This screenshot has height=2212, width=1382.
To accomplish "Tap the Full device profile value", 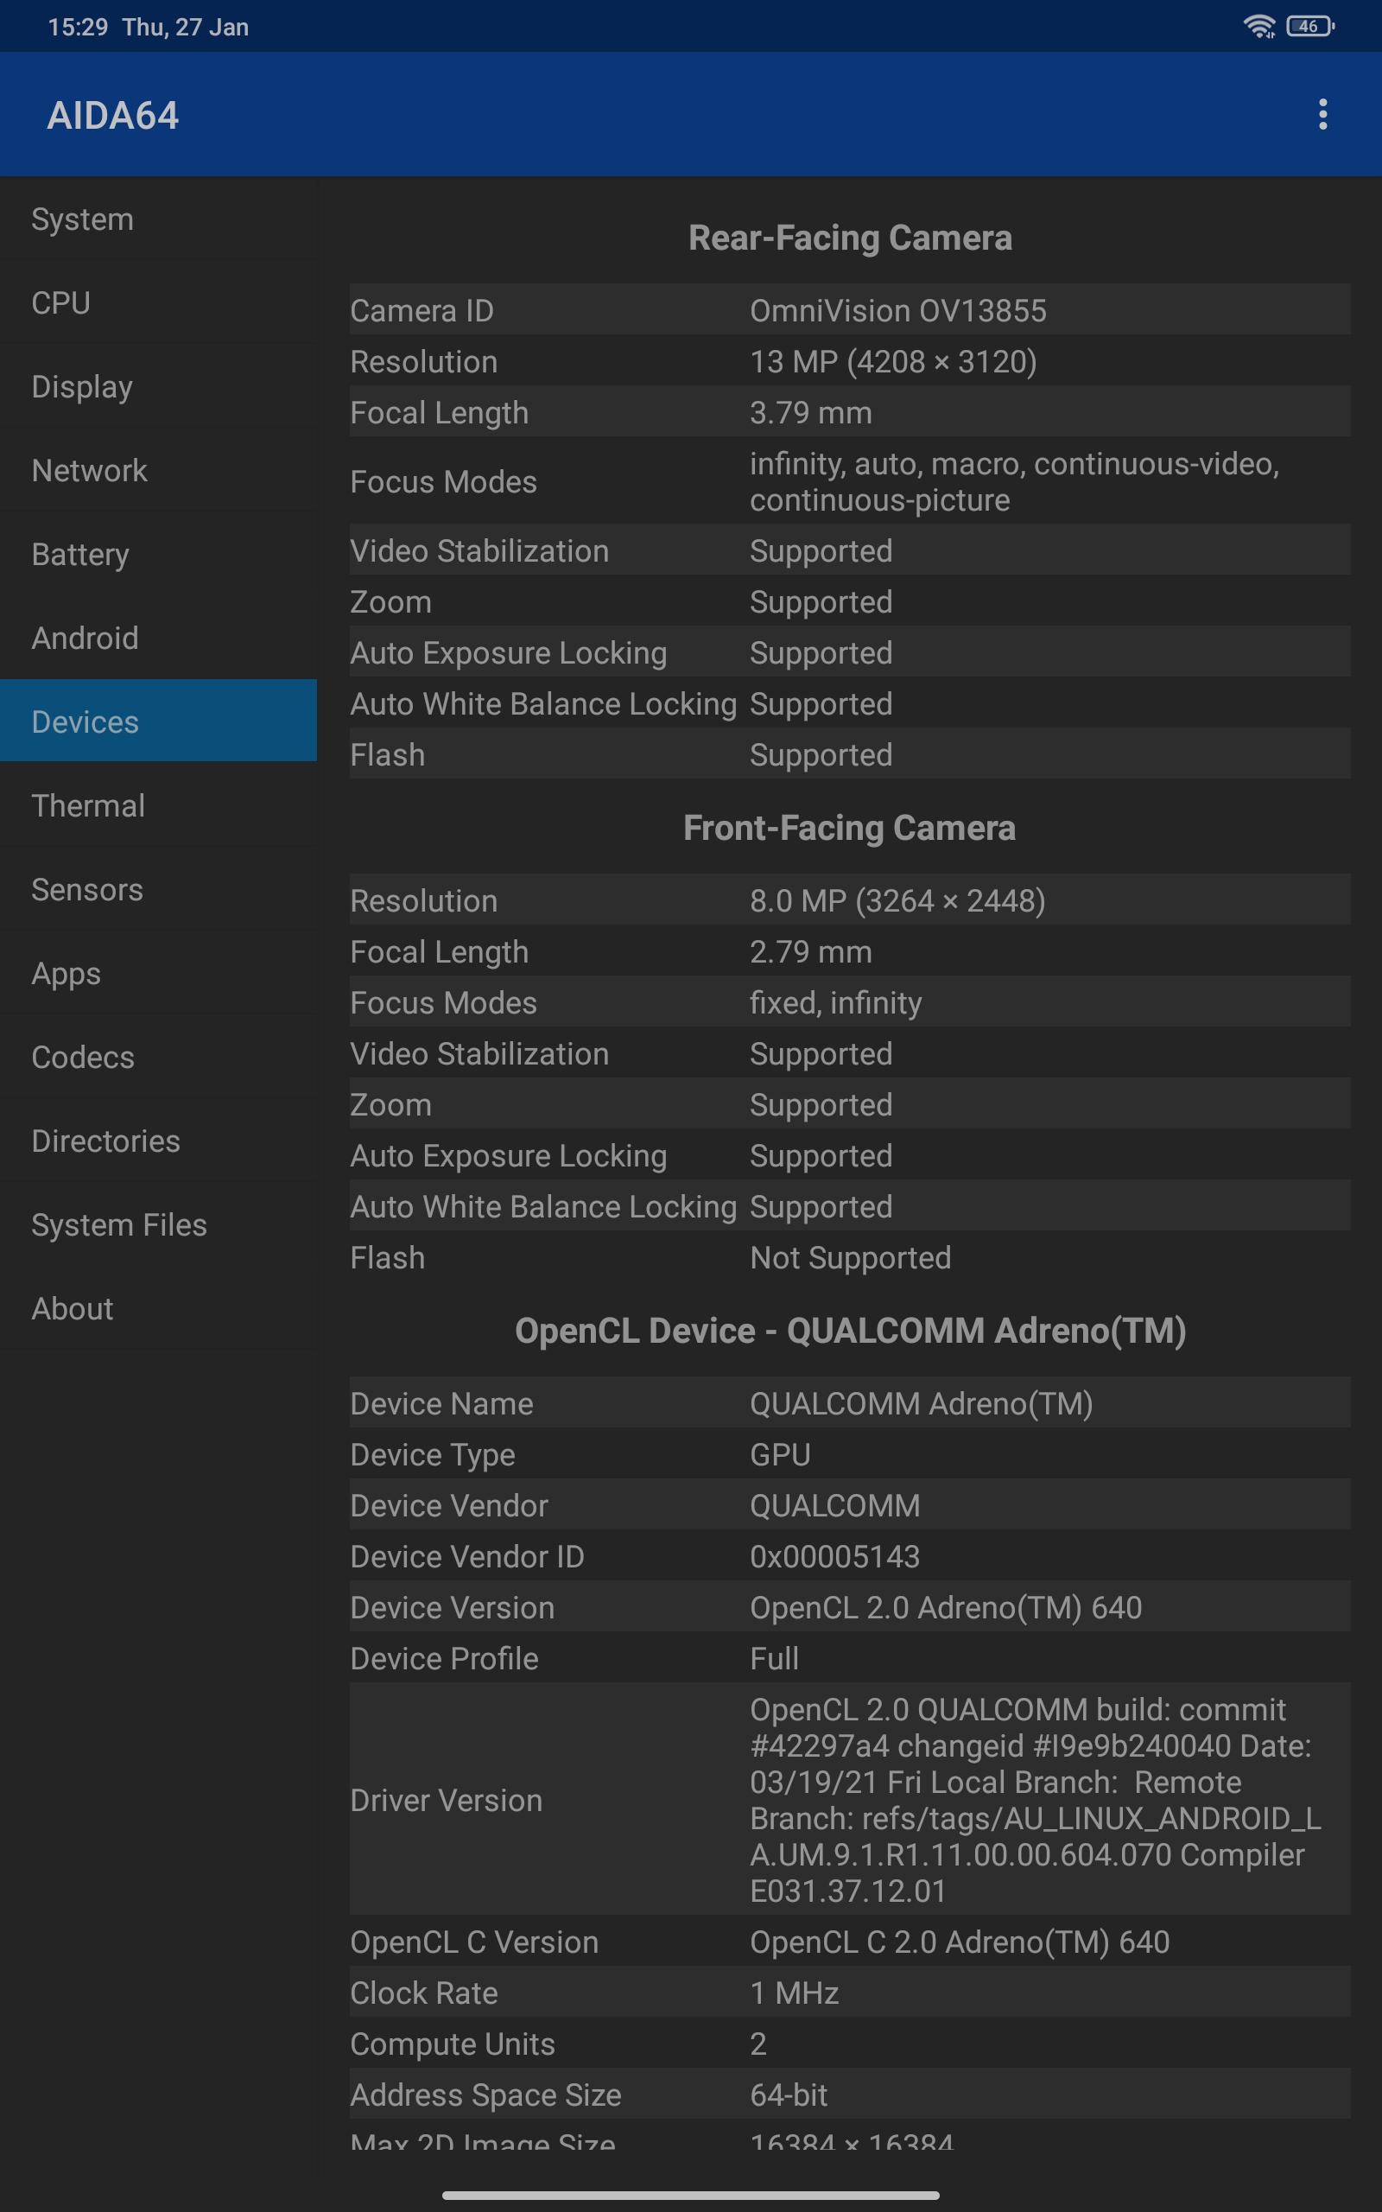I will [x=774, y=1659].
